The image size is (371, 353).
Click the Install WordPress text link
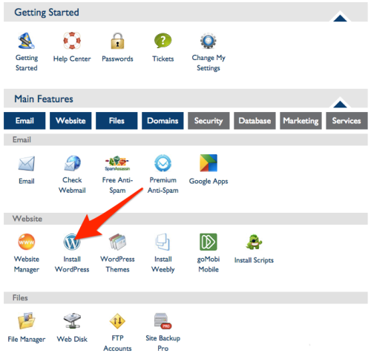72,264
